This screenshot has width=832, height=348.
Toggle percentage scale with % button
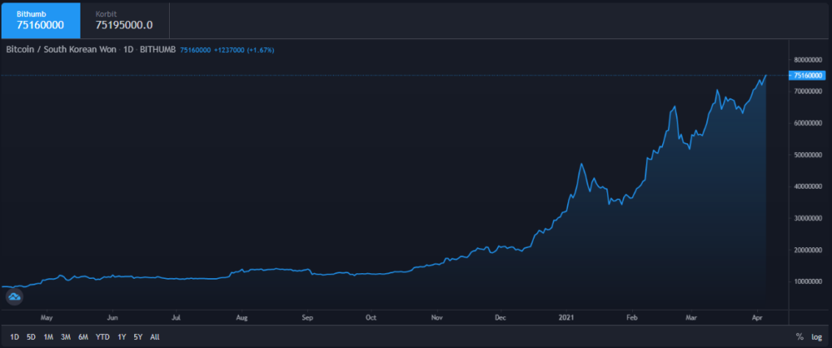click(799, 337)
